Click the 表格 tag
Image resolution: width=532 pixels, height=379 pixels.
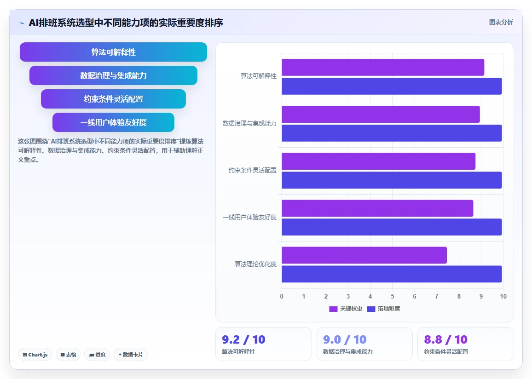coord(68,355)
